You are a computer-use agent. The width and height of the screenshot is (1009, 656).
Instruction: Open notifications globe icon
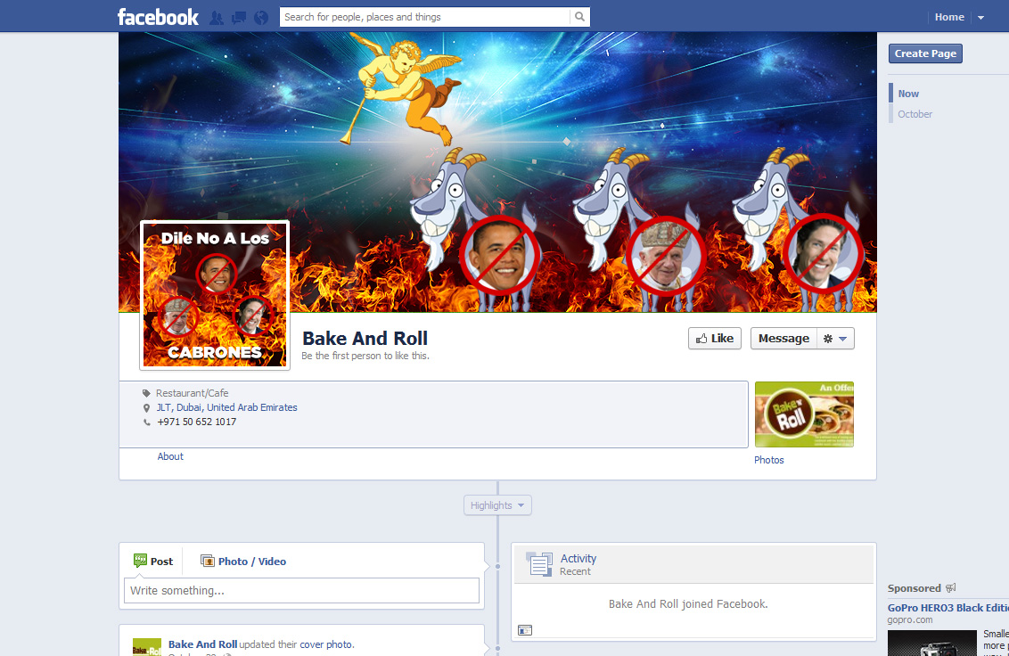click(x=260, y=18)
